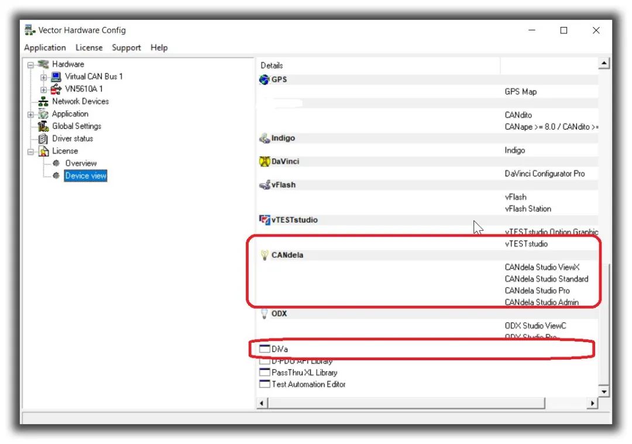The height and width of the screenshot is (444, 632).
Task: Click the License node icon
Action: coord(43,151)
